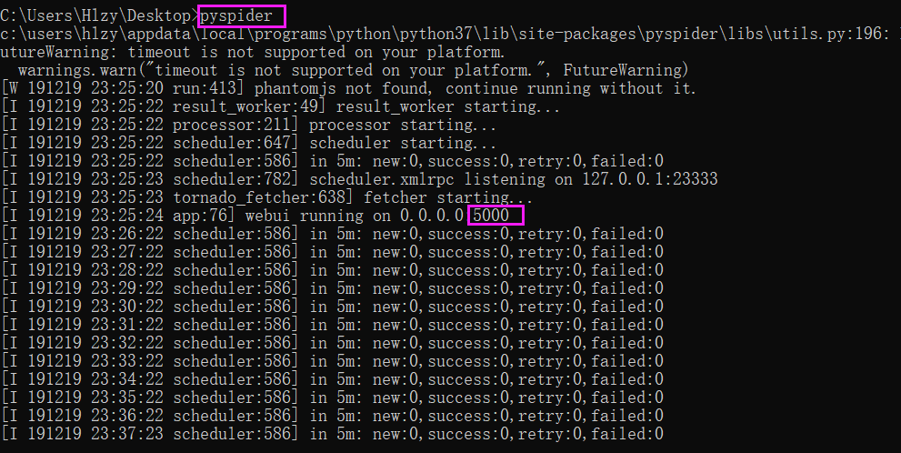Click the last log line at 23:37:23
The image size is (901, 453).
(x=333, y=434)
